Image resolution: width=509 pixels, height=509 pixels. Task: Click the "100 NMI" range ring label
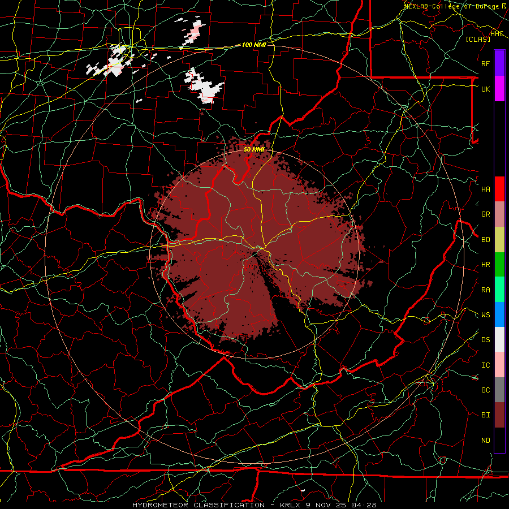coord(254,45)
